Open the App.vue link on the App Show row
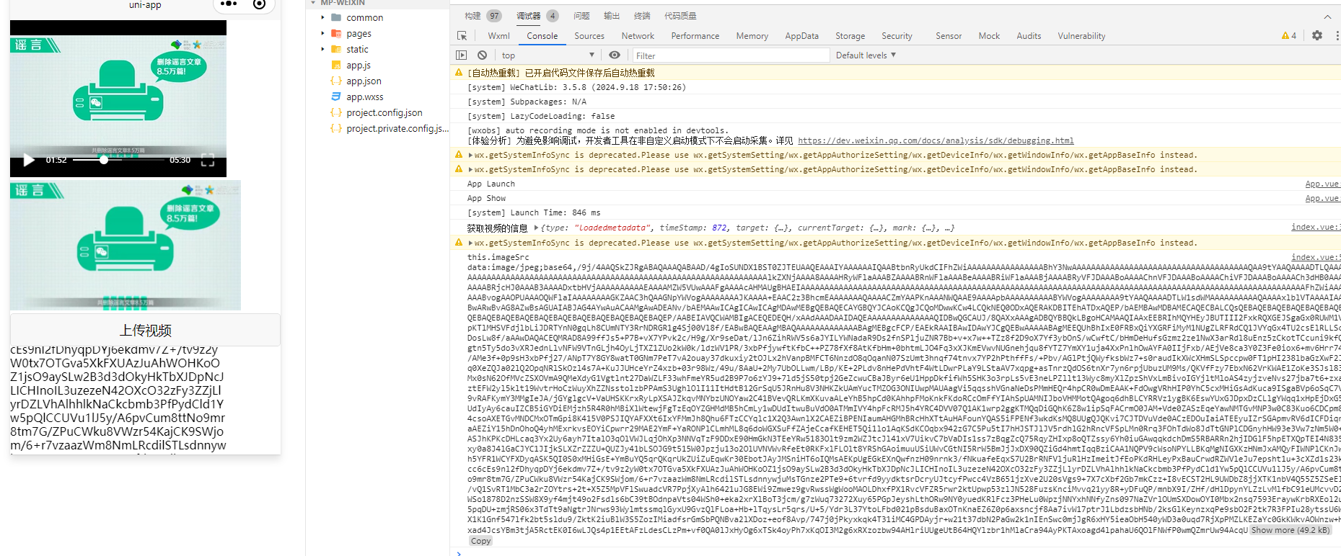 (x=1322, y=198)
